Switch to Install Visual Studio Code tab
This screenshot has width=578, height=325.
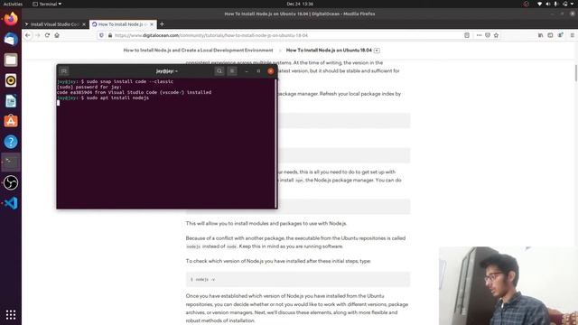55,24
